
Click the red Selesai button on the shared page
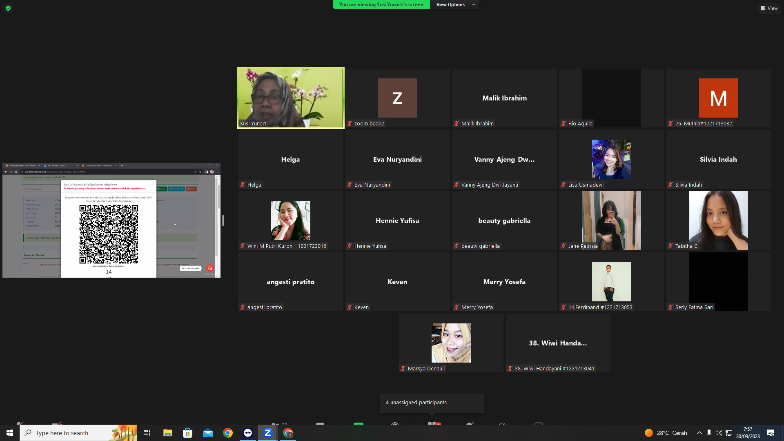point(192,189)
